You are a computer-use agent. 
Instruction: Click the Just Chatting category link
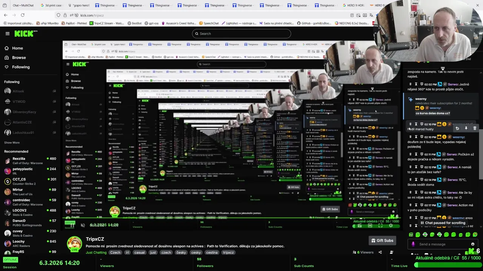(96, 253)
